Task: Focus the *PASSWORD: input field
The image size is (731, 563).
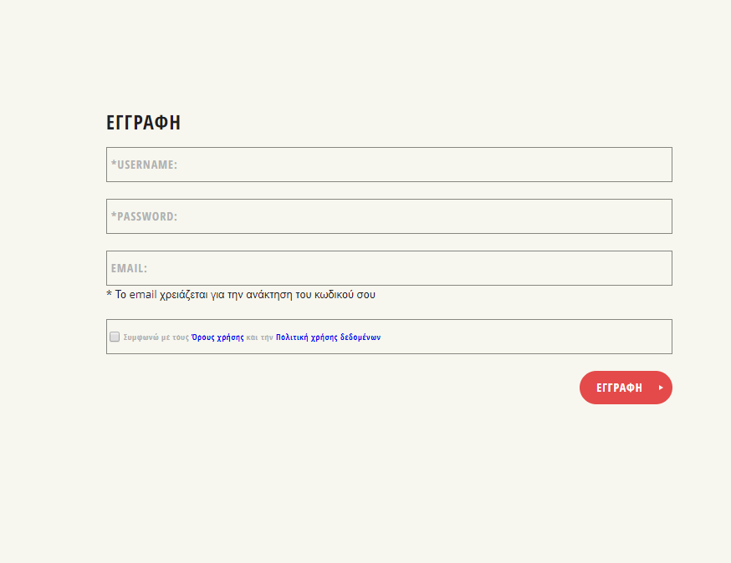Action: 389,216
